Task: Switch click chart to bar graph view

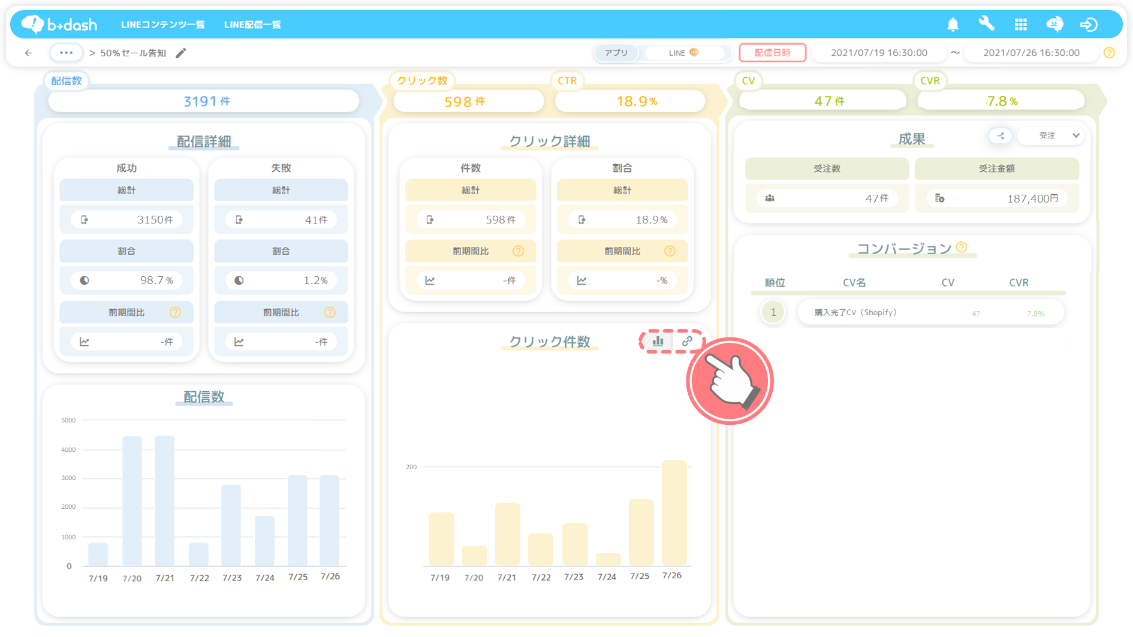Action: pyautogui.click(x=658, y=341)
